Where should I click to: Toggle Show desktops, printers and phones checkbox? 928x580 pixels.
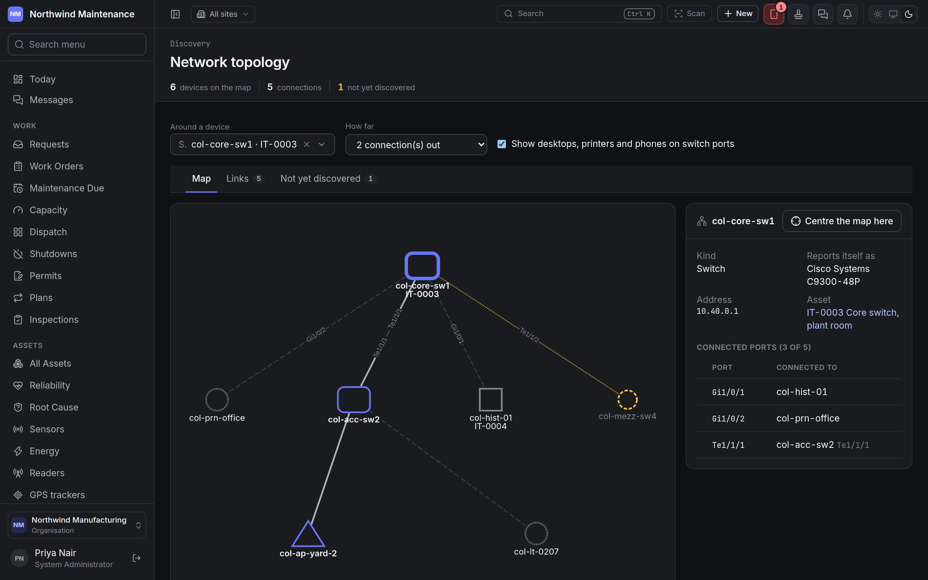point(502,144)
